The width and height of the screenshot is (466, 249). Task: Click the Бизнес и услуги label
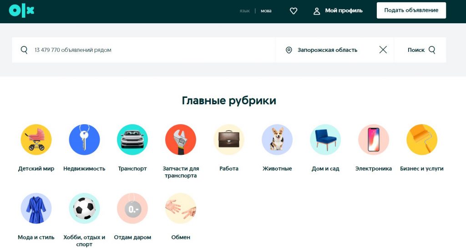(422, 169)
